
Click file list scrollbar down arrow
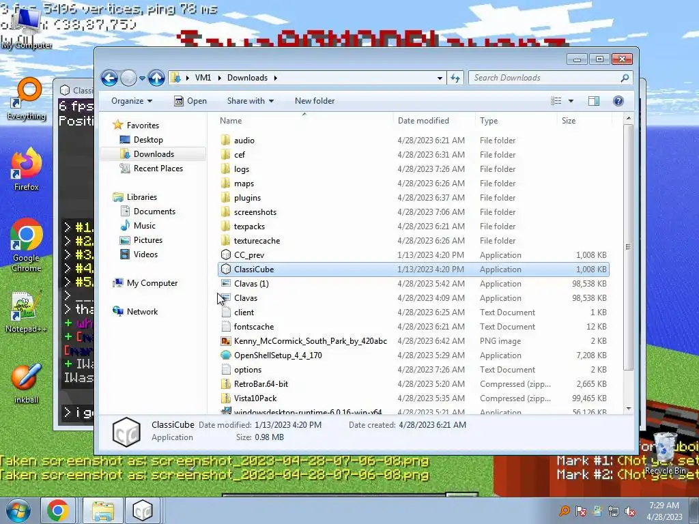(x=629, y=408)
